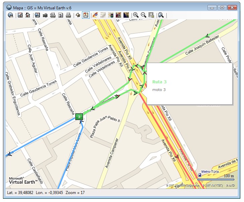Select the zoom-to-rectangle tool icon
The width and height of the screenshot is (244, 202).
click(151, 15)
